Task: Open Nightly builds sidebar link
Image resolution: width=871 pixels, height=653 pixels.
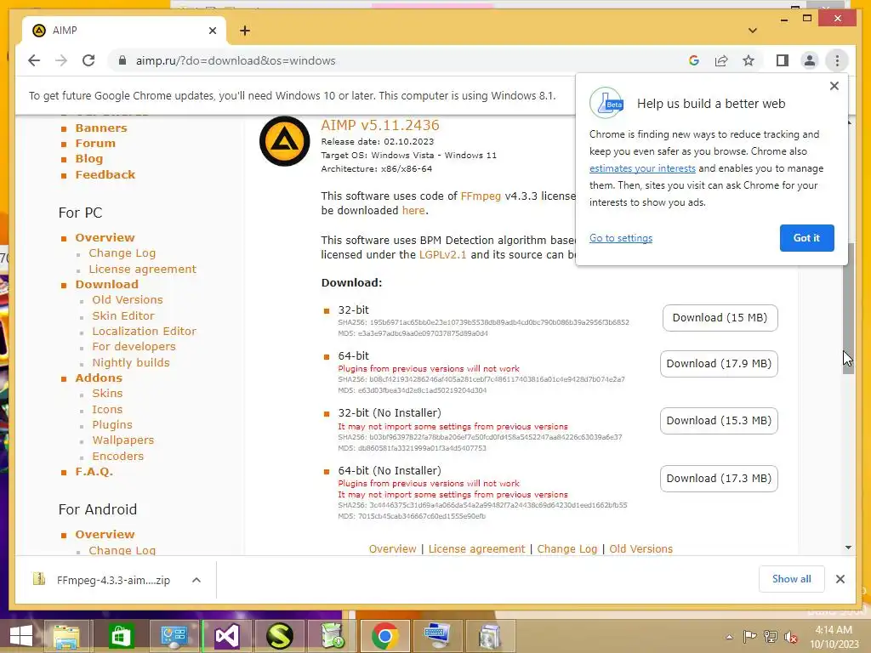Action: coord(130,362)
